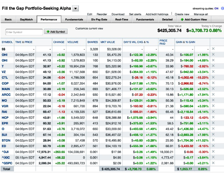Open the VZ ticker symbol link
This screenshot has width=224, height=173.
[4, 72]
